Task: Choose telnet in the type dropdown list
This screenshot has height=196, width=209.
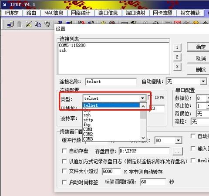Action: click(x=111, y=105)
